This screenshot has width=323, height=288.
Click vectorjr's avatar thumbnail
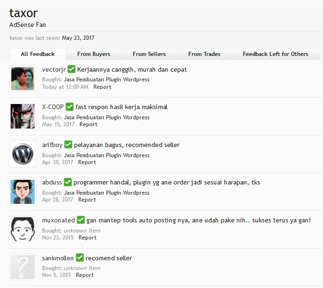(x=23, y=79)
